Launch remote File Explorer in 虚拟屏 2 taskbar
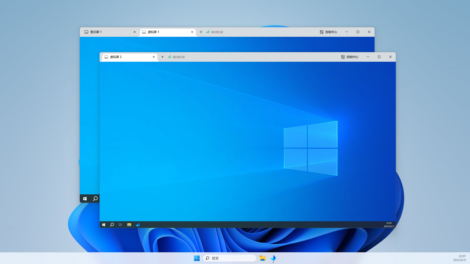 pyautogui.click(x=129, y=225)
